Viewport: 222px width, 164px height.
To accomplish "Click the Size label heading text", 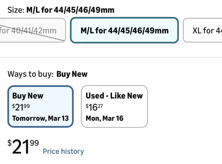I will 16,10.
